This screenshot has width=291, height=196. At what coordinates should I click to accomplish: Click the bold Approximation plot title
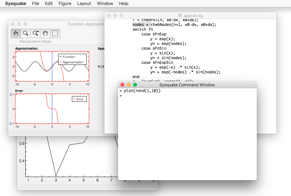pos(26,49)
